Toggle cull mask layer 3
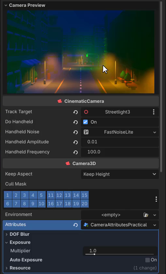 point(25,195)
